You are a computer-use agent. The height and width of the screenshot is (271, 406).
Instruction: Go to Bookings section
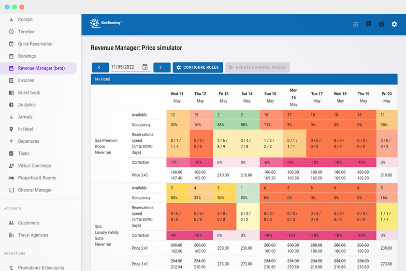(27, 56)
